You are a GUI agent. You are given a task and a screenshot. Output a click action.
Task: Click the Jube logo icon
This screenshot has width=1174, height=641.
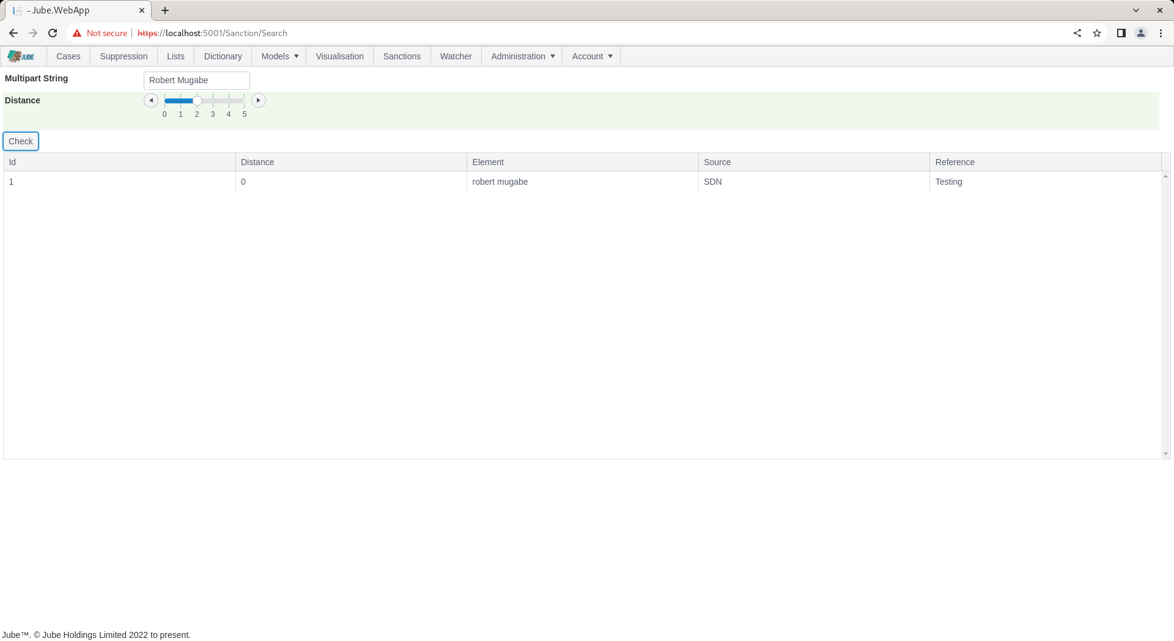point(21,56)
